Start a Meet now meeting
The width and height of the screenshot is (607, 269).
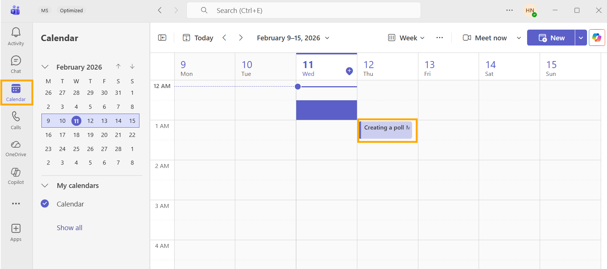click(x=485, y=38)
